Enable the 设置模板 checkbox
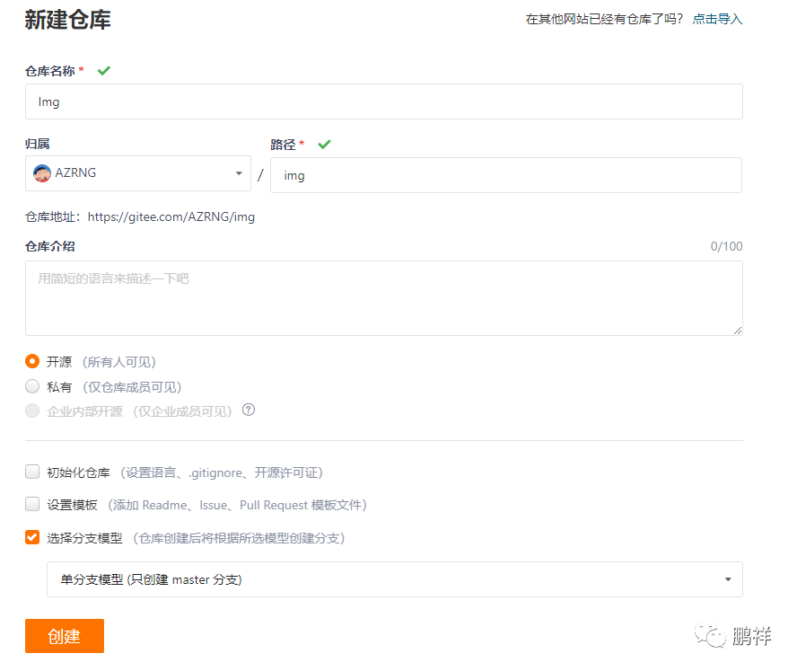This screenshot has height=671, width=797. 32,504
